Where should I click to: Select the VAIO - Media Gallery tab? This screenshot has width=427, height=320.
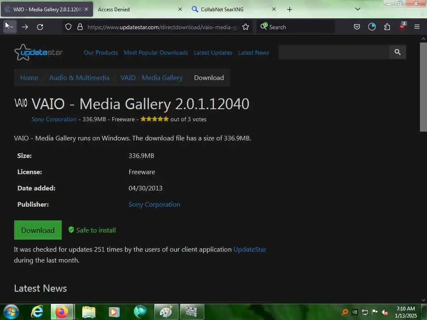tap(47, 9)
